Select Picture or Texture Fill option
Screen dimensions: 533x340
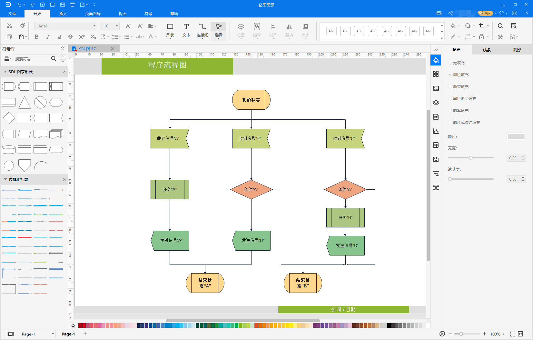pos(450,122)
